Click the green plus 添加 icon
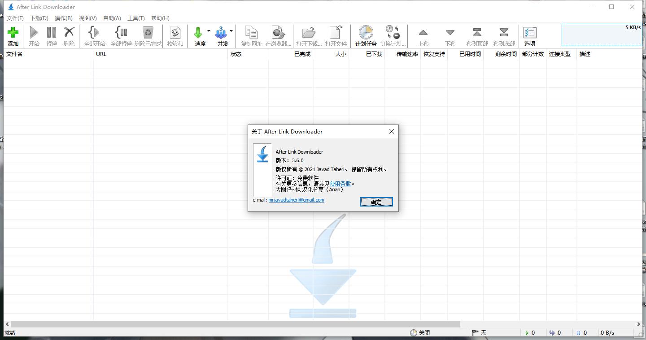The image size is (646, 340). [x=13, y=32]
